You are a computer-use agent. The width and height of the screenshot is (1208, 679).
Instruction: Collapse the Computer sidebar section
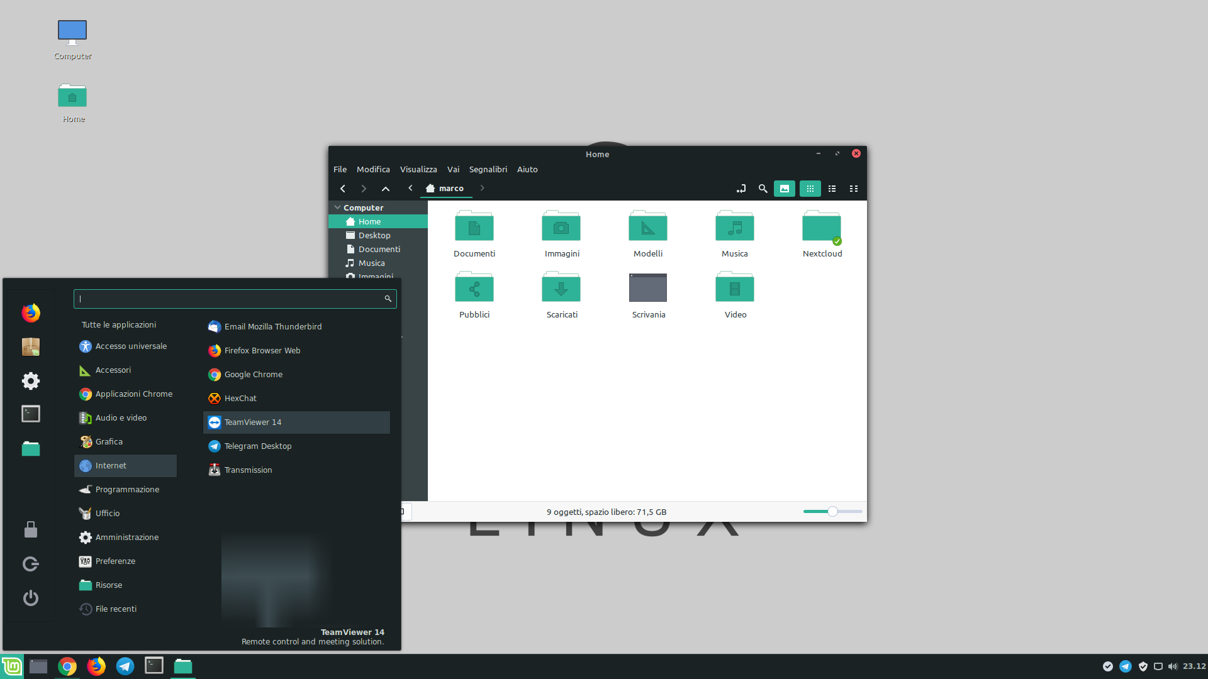pyautogui.click(x=338, y=207)
